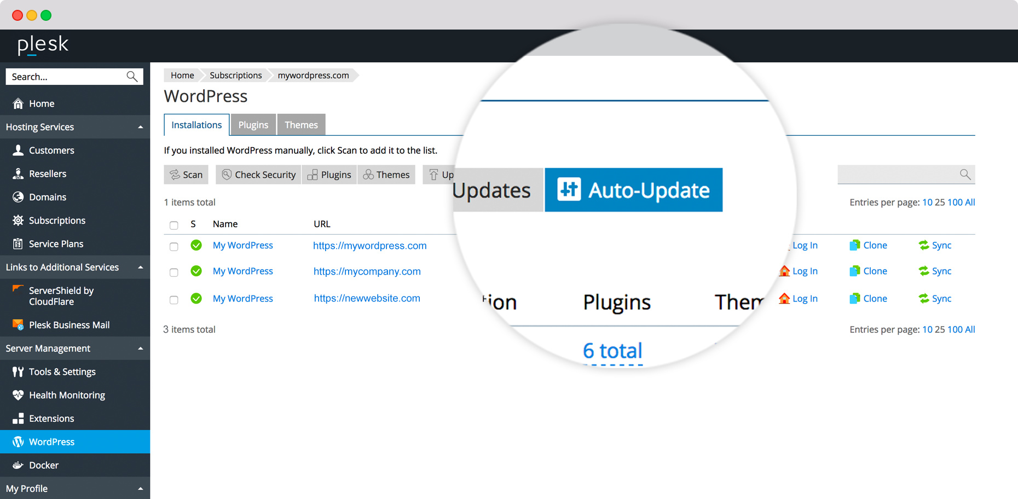Click Clone icon for mycompany.com row
The image size is (1018, 499).
tap(854, 271)
